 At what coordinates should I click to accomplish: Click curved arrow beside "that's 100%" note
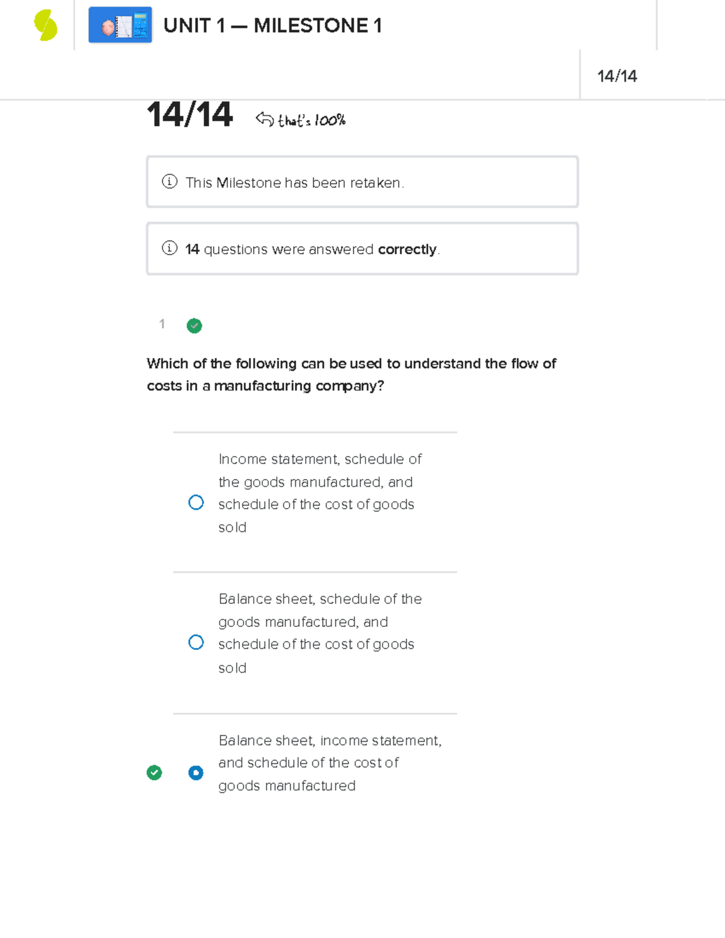coord(265,119)
